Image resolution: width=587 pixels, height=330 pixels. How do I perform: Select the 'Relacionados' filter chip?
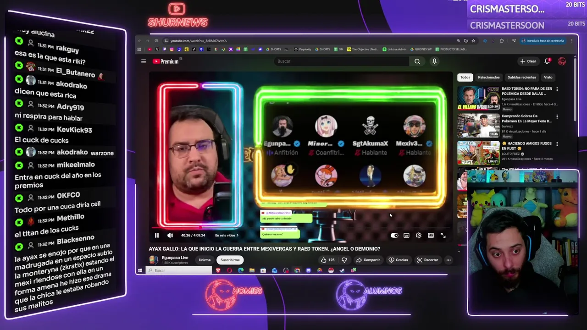point(488,77)
